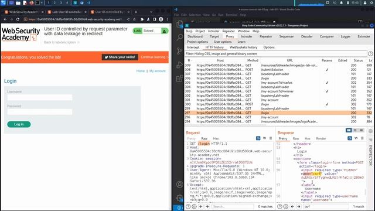Image resolution: width=375 pixels, height=211 pixels.
Task: Open the 'Home' link
Action: click(141, 71)
